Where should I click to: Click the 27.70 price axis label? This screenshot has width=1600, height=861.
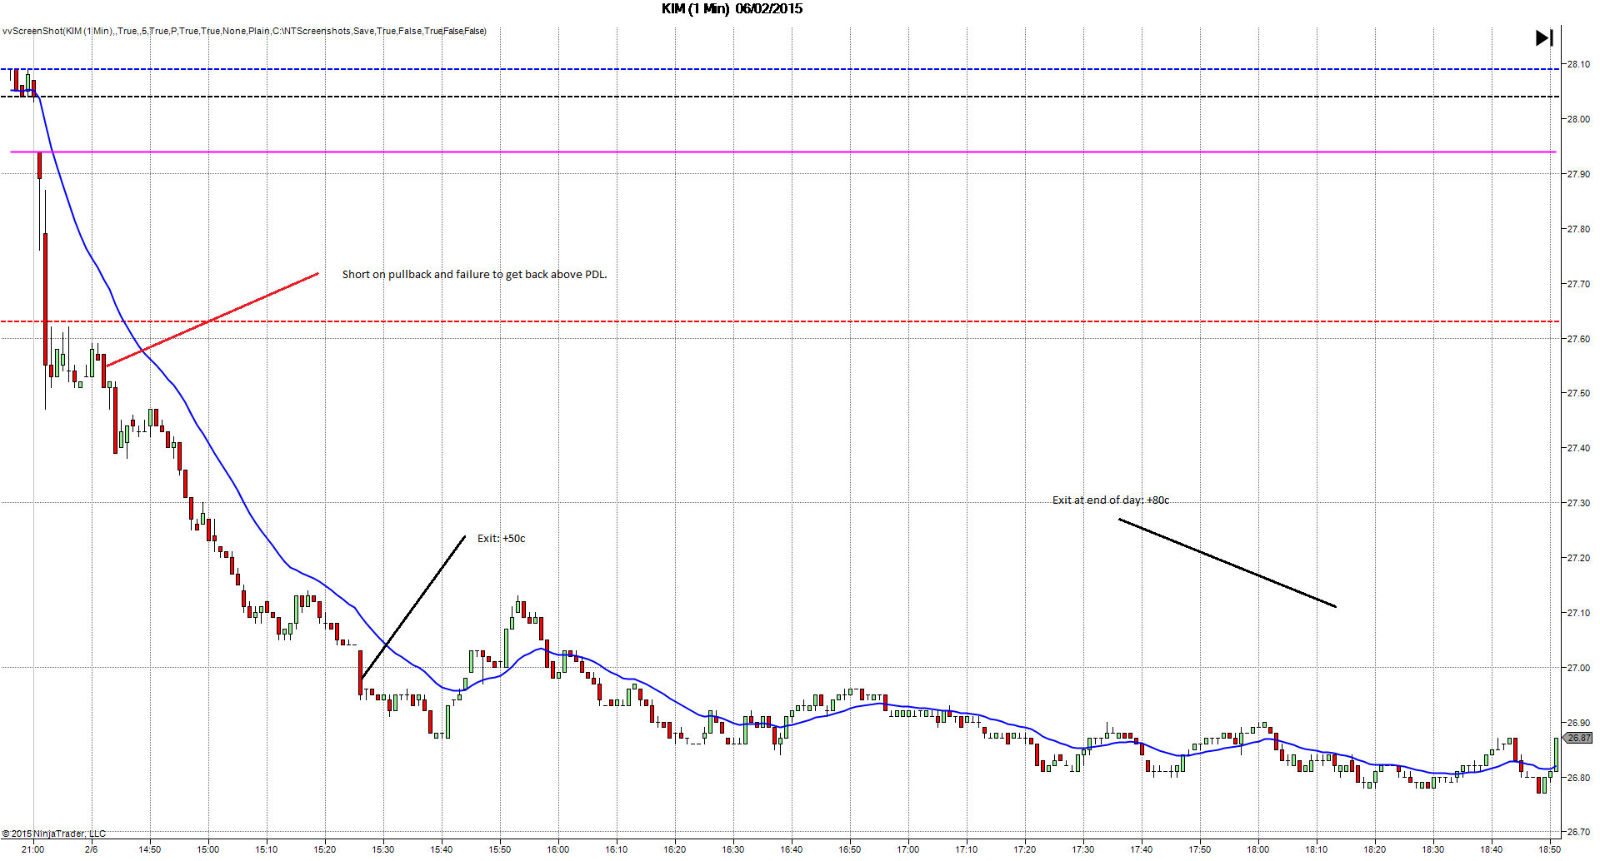click(x=1578, y=284)
